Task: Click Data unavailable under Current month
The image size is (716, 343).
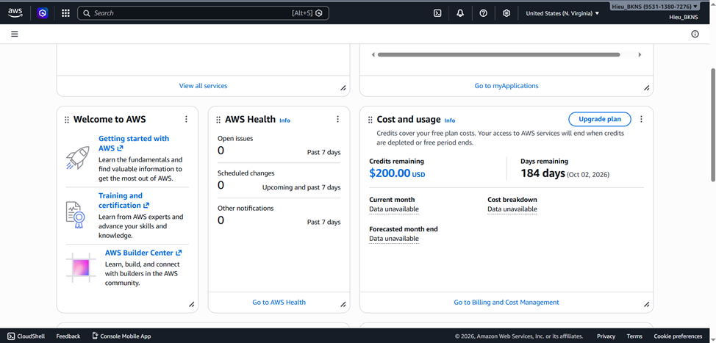Action: coord(393,209)
